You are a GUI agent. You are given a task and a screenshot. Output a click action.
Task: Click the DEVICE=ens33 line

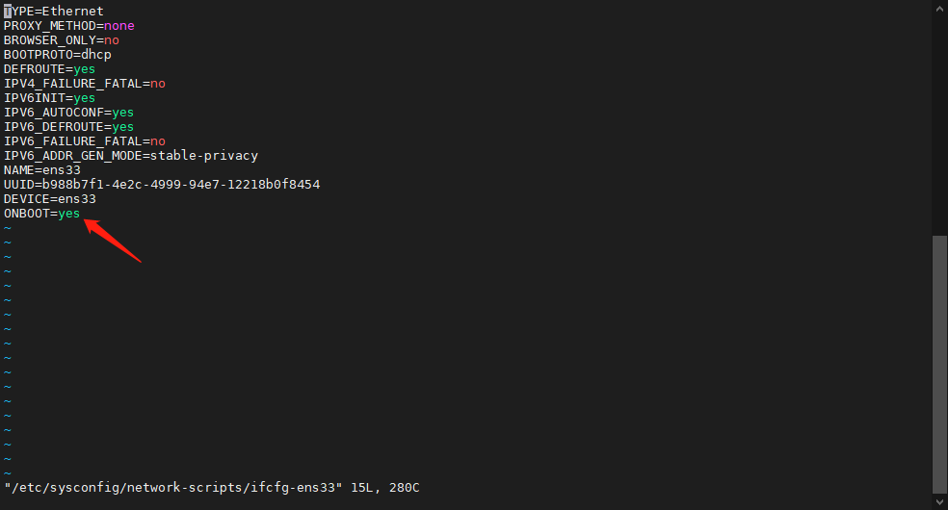(49, 198)
